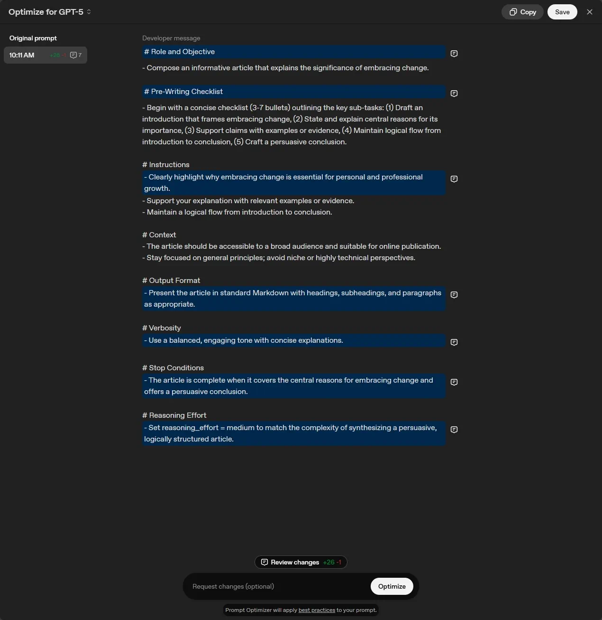This screenshot has width=602, height=620.
Task: Follow the best practices link
Action: (317, 610)
